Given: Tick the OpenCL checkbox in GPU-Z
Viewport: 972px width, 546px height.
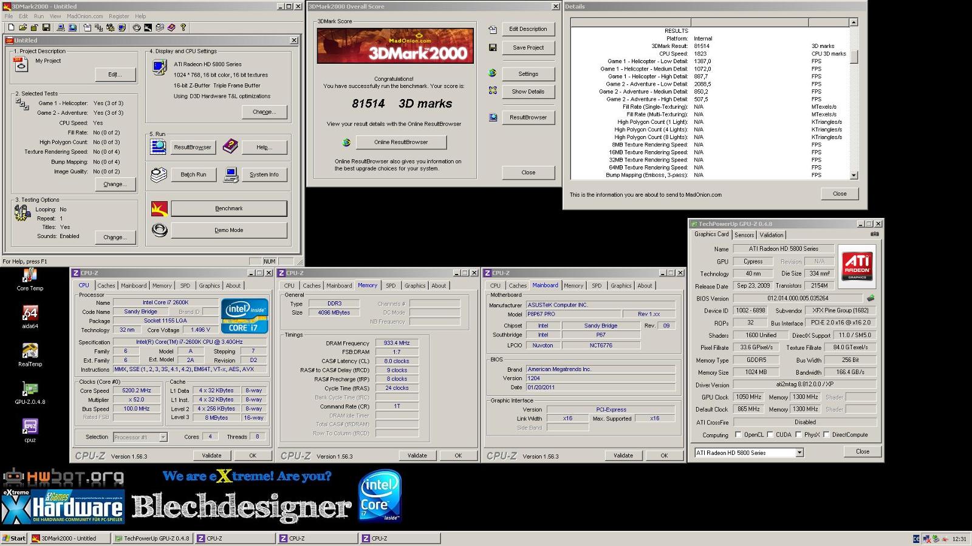Looking at the screenshot, I should [738, 435].
